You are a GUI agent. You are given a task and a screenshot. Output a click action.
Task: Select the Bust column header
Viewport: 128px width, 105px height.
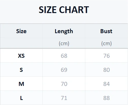point(106,31)
